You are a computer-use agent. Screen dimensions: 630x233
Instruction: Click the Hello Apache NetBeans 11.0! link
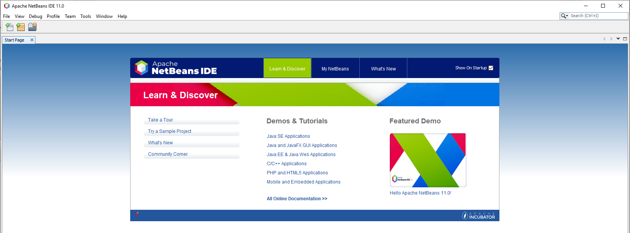(x=420, y=193)
